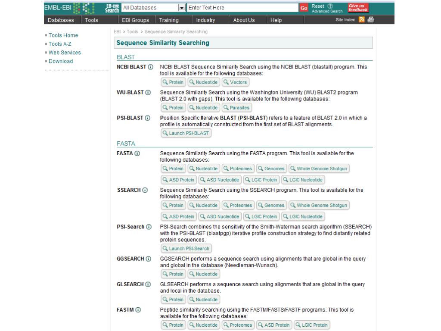The height and width of the screenshot is (331, 441).
Task: Click the FASTA ASD Protein button
Action: click(x=179, y=180)
